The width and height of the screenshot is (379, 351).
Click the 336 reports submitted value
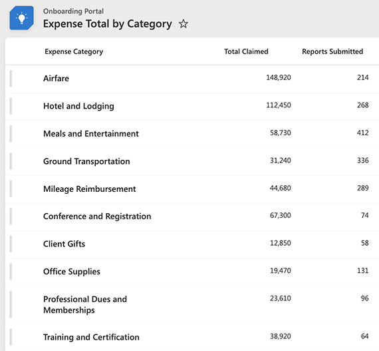click(x=363, y=161)
